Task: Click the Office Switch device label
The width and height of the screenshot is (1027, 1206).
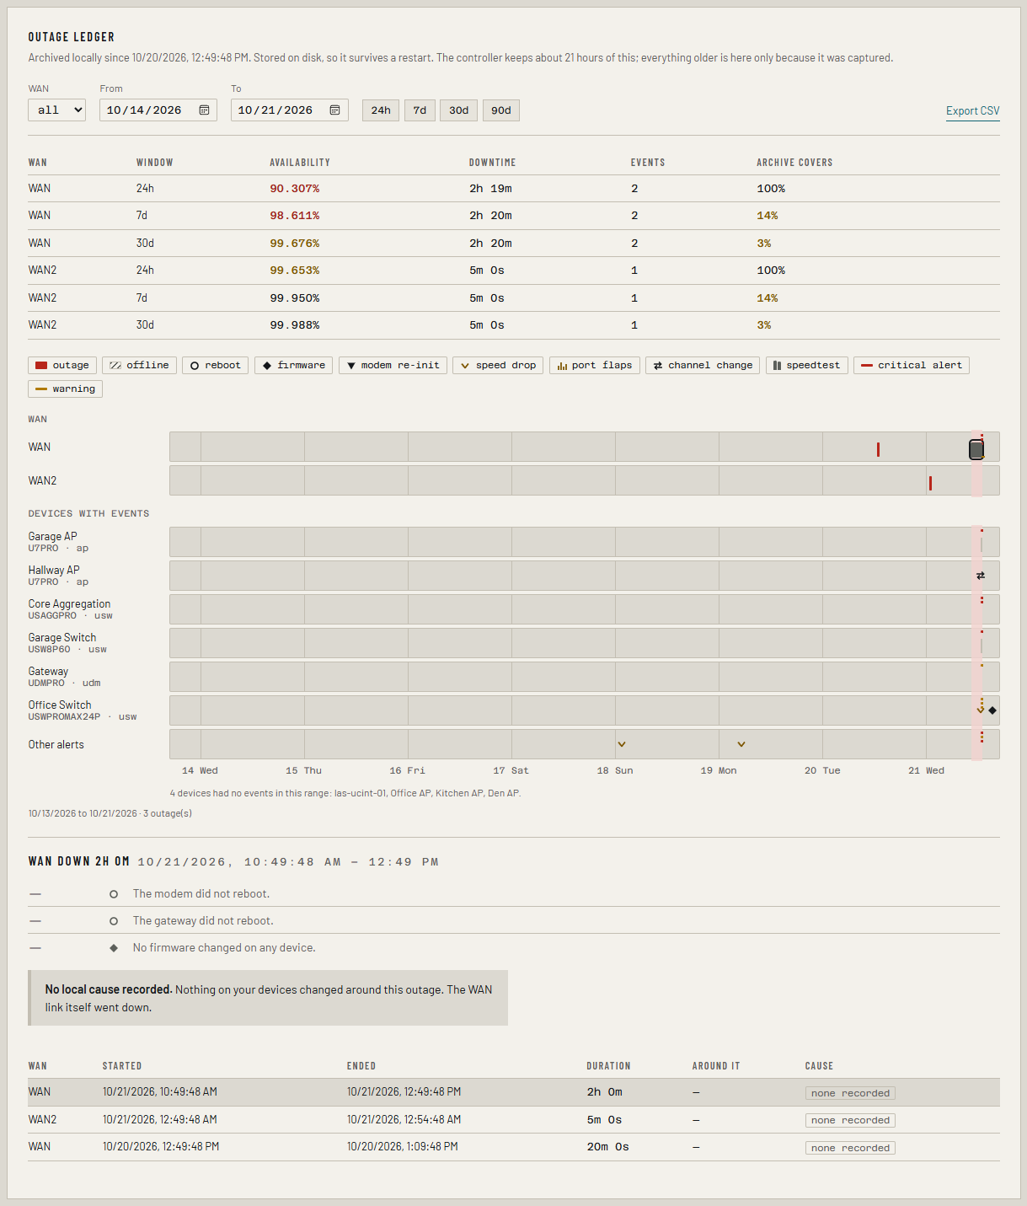Action: (60, 705)
